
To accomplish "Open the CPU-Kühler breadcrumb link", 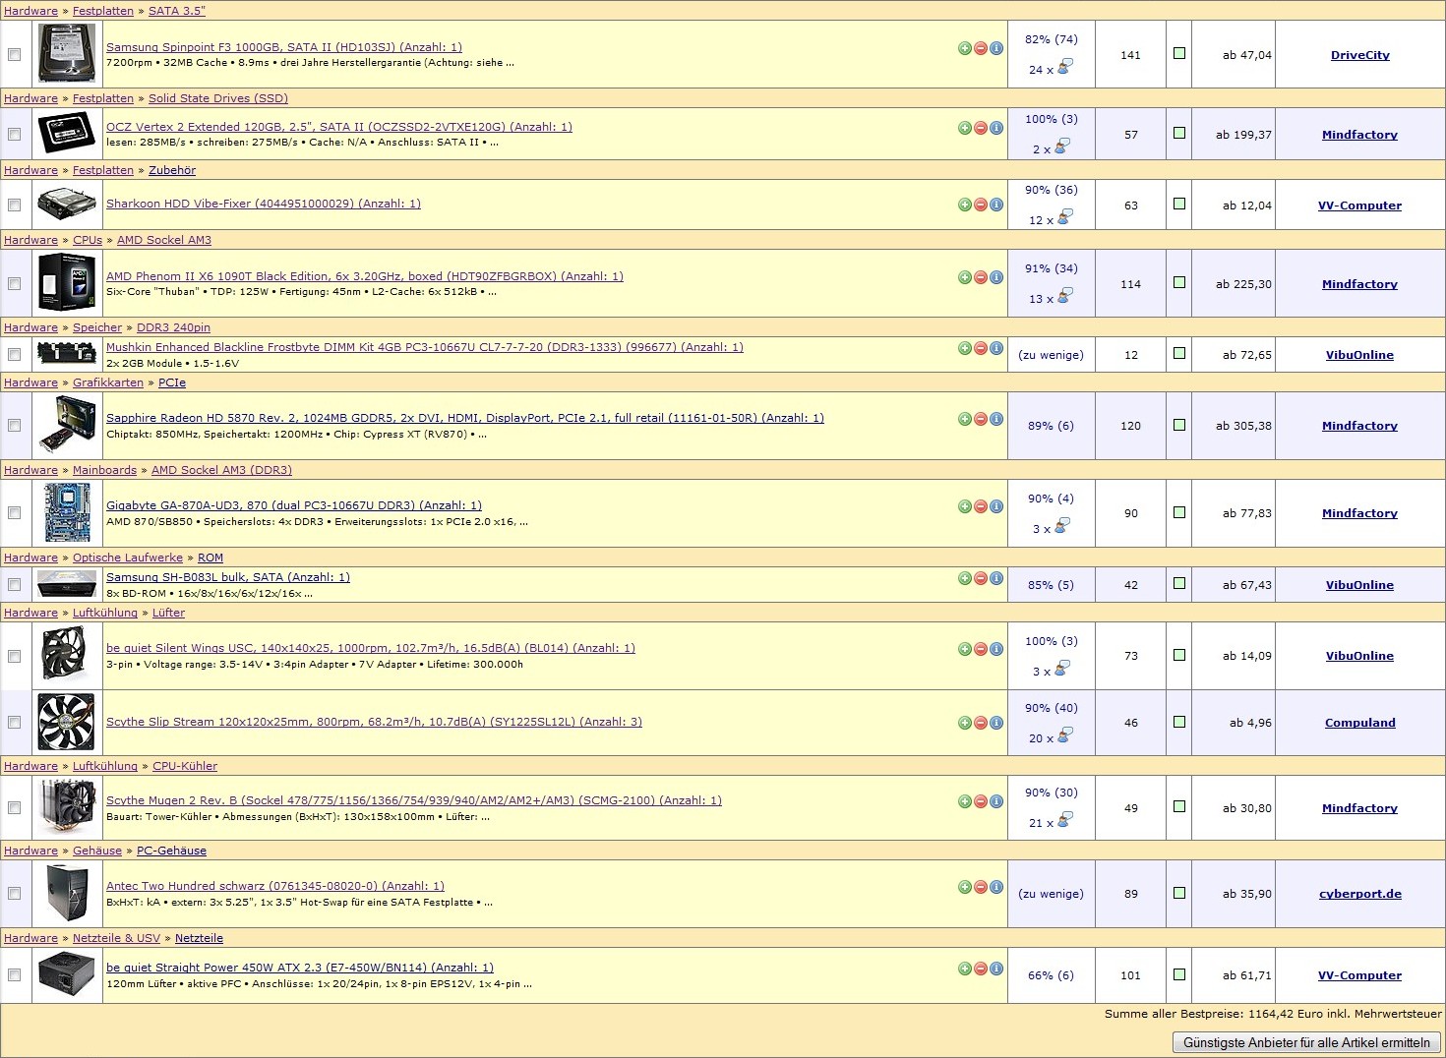I will pos(185,766).
